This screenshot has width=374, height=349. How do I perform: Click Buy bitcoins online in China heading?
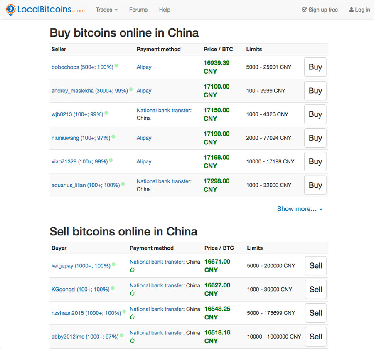click(124, 33)
